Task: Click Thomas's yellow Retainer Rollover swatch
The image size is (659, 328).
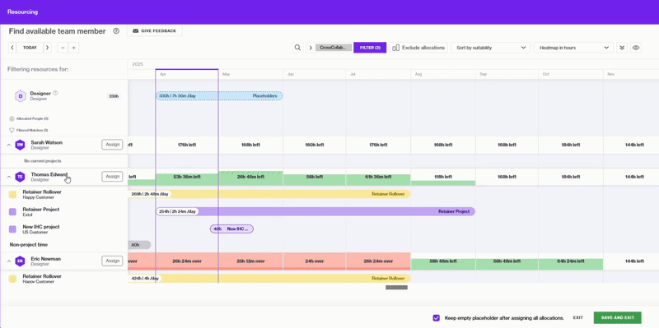Action: [x=12, y=194]
